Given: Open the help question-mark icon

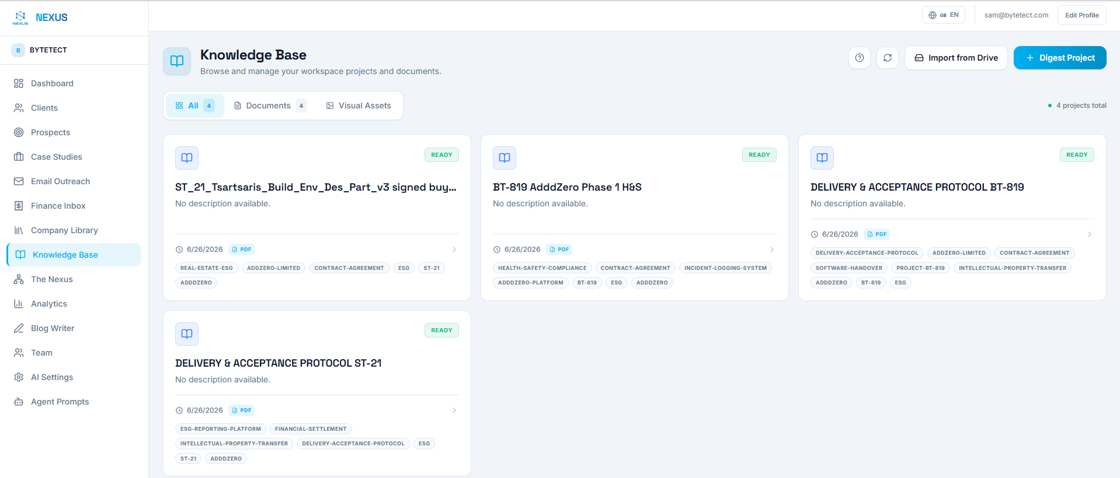Looking at the screenshot, I should (x=860, y=58).
